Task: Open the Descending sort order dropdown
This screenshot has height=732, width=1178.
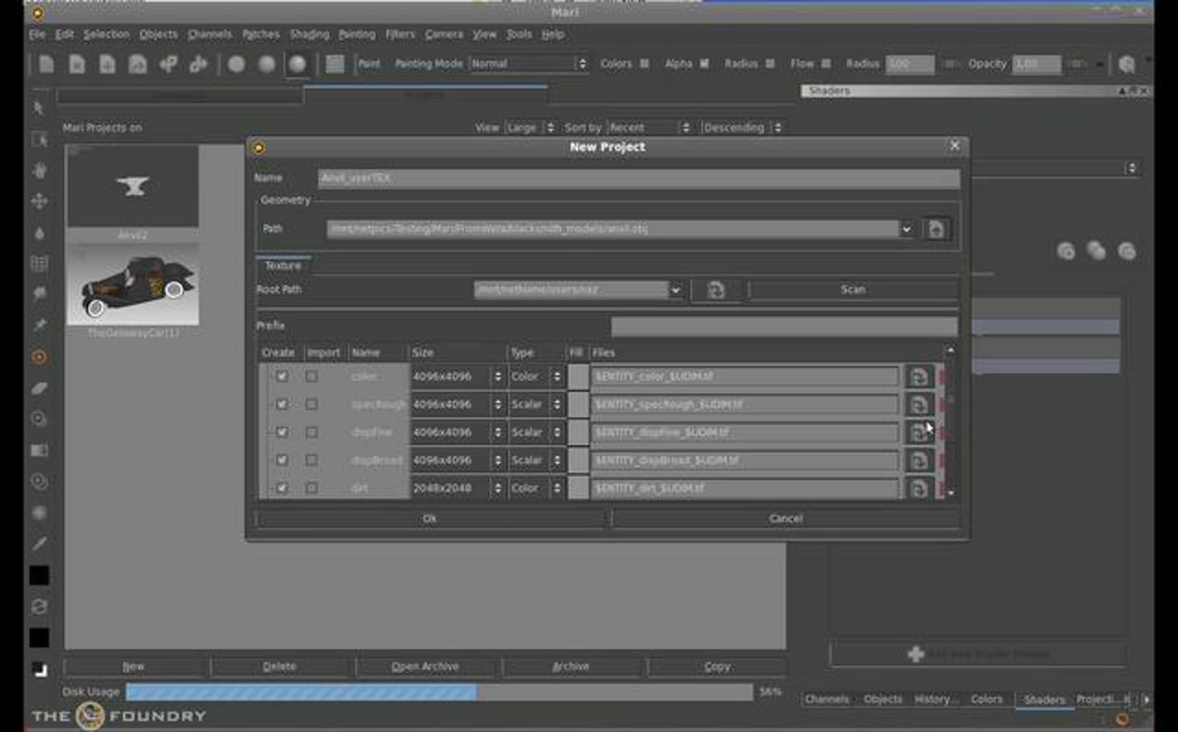Action: point(742,128)
